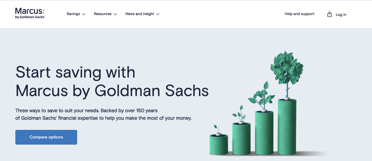372x161 pixels.
Task: Click the second-shortest coin stack
Action: [241, 139]
